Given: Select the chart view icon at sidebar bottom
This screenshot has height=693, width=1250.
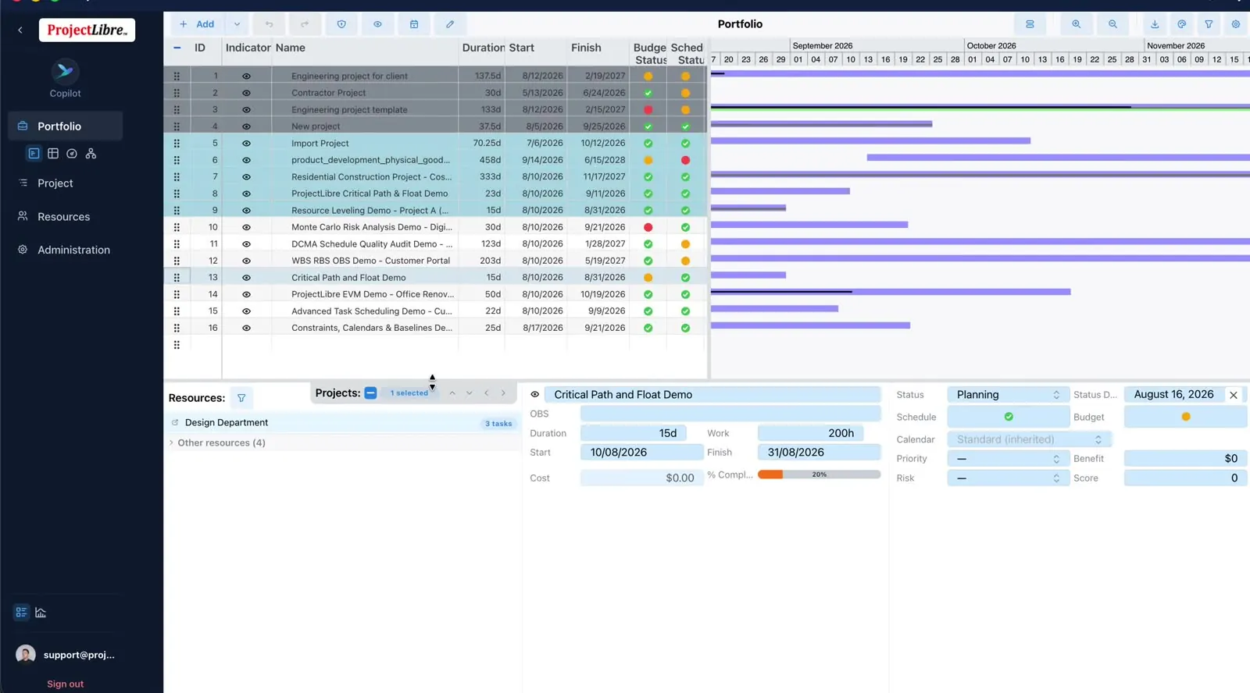Looking at the screenshot, I should (41, 613).
